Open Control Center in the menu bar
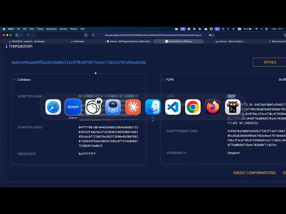 pyautogui.click(x=267, y=29)
